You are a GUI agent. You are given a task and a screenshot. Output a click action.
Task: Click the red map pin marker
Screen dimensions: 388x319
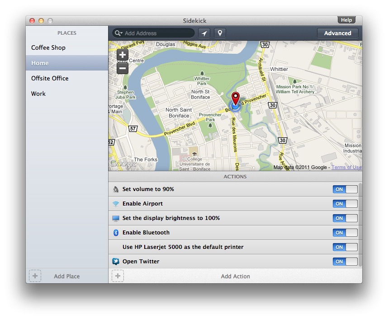[x=236, y=99]
